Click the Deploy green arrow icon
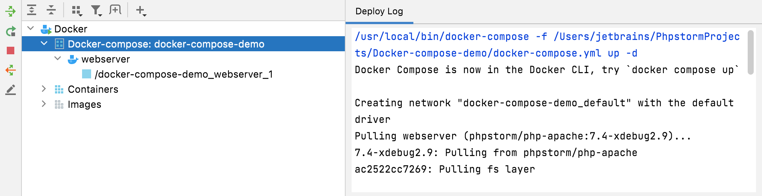 11,11
